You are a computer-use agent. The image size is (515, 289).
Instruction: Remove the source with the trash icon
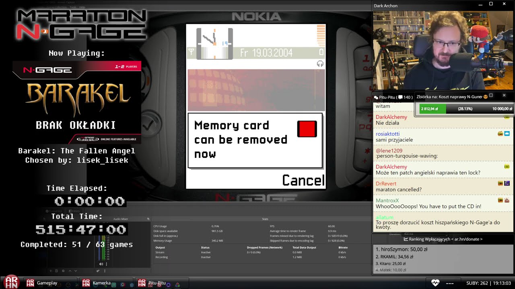click(56, 271)
